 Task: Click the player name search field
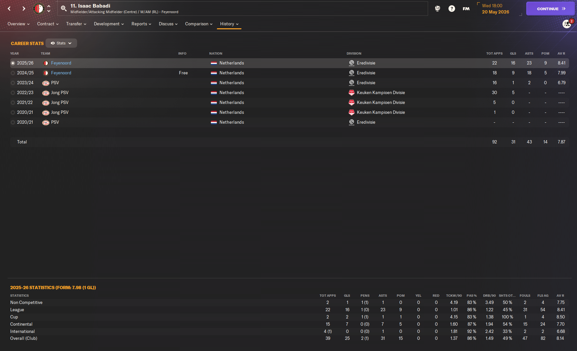tap(243, 9)
